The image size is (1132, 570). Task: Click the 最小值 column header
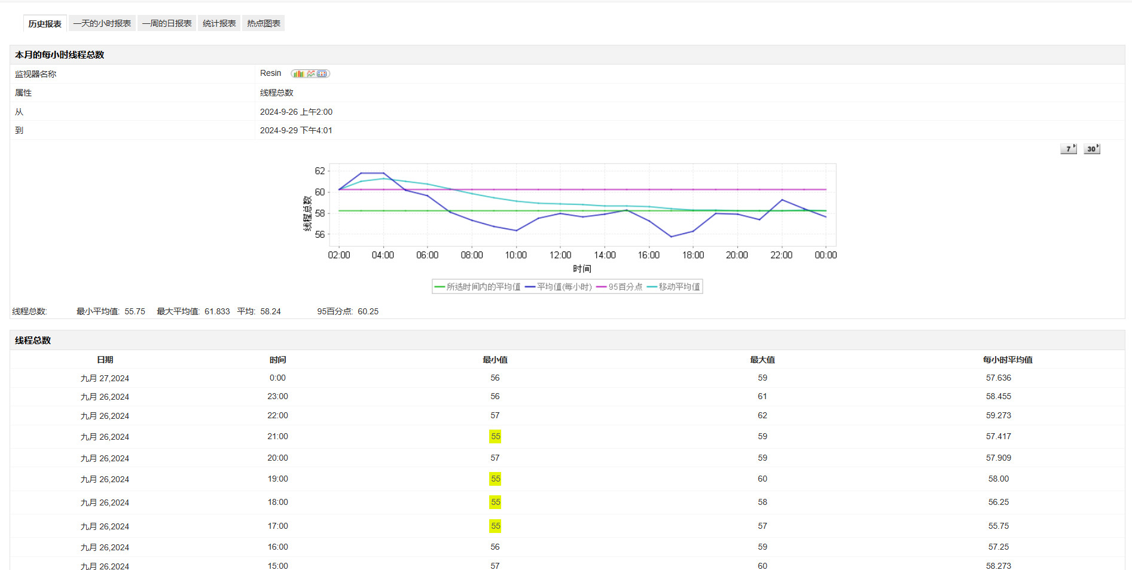[x=495, y=360]
